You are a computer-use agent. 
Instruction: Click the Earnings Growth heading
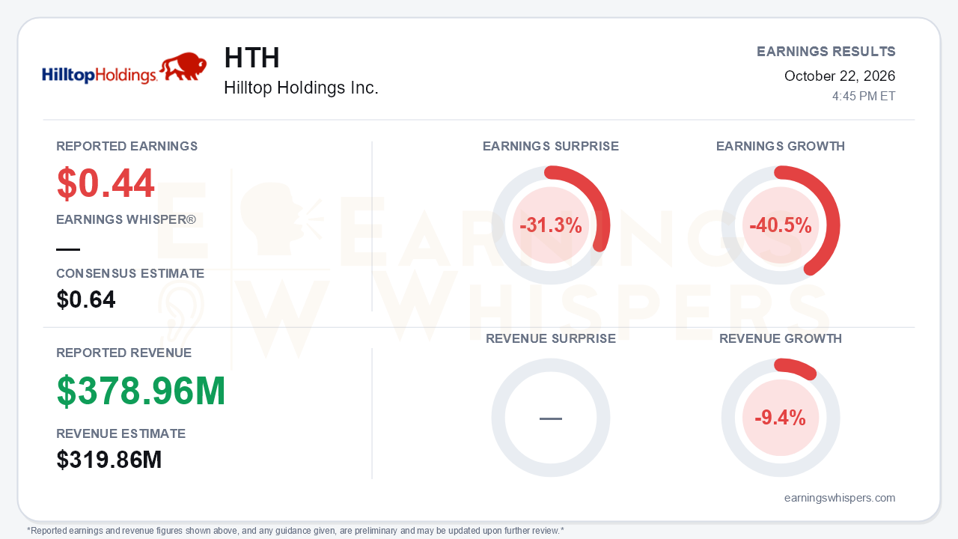[781, 147]
